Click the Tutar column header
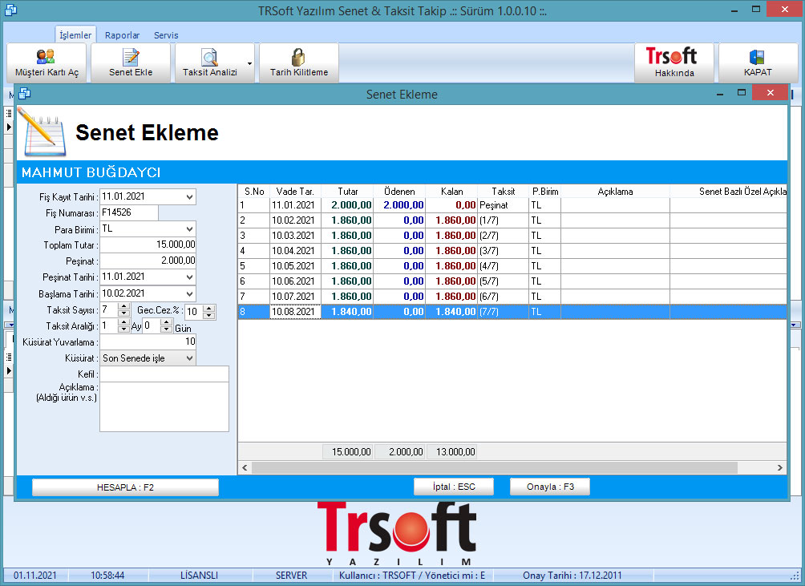Image resolution: width=805 pixels, height=586 pixels. tap(347, 192)
